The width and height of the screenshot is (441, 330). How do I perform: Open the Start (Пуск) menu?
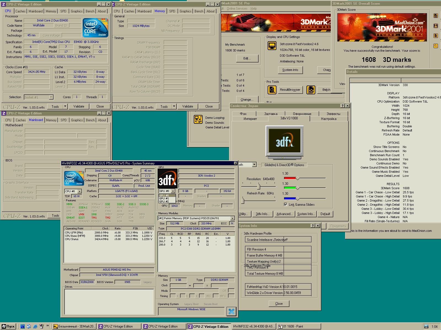click(x=8, y=326)
